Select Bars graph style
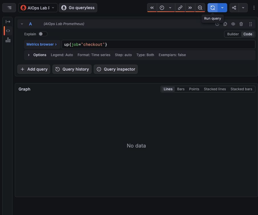The image size is (258, 215). [181, 89]
